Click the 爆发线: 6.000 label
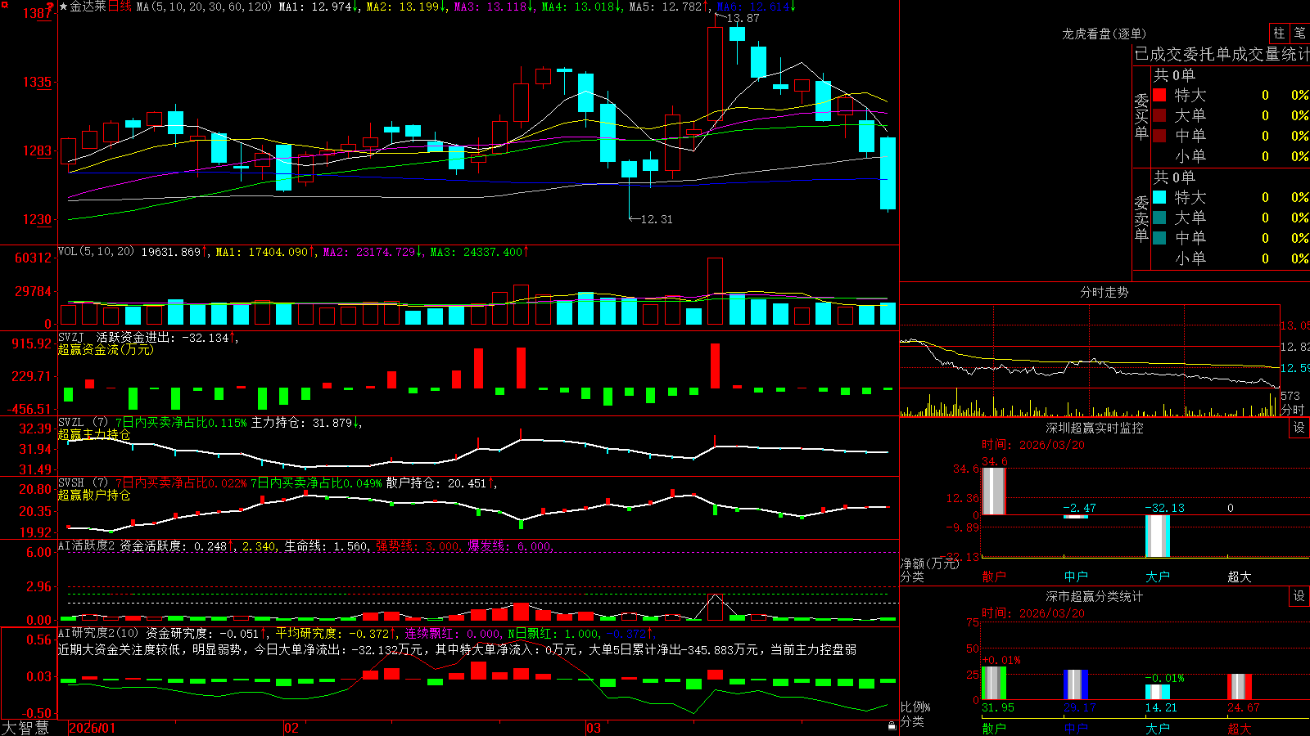 (509, 545)
